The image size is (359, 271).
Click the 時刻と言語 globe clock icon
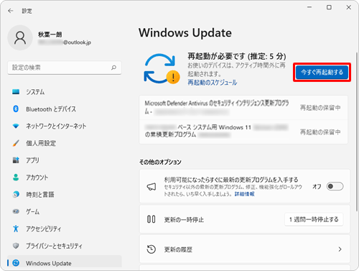(16, 194)
